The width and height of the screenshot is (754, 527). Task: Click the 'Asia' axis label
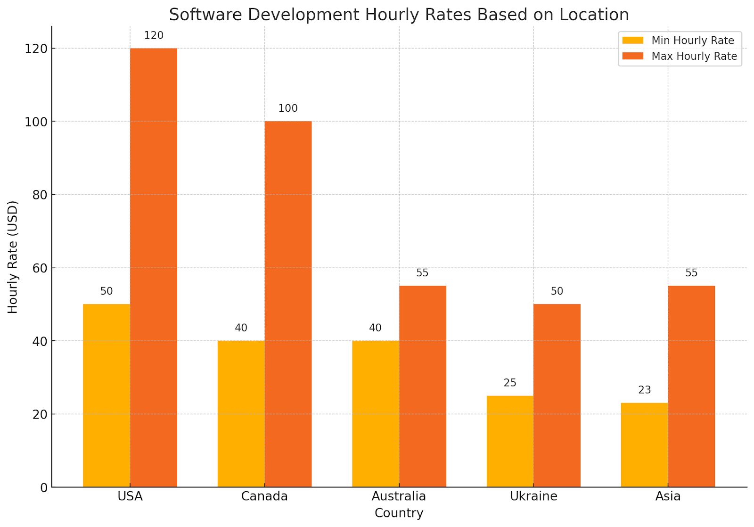[668, 496]
